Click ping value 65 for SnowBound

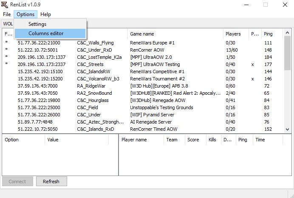tap(267, 93)
